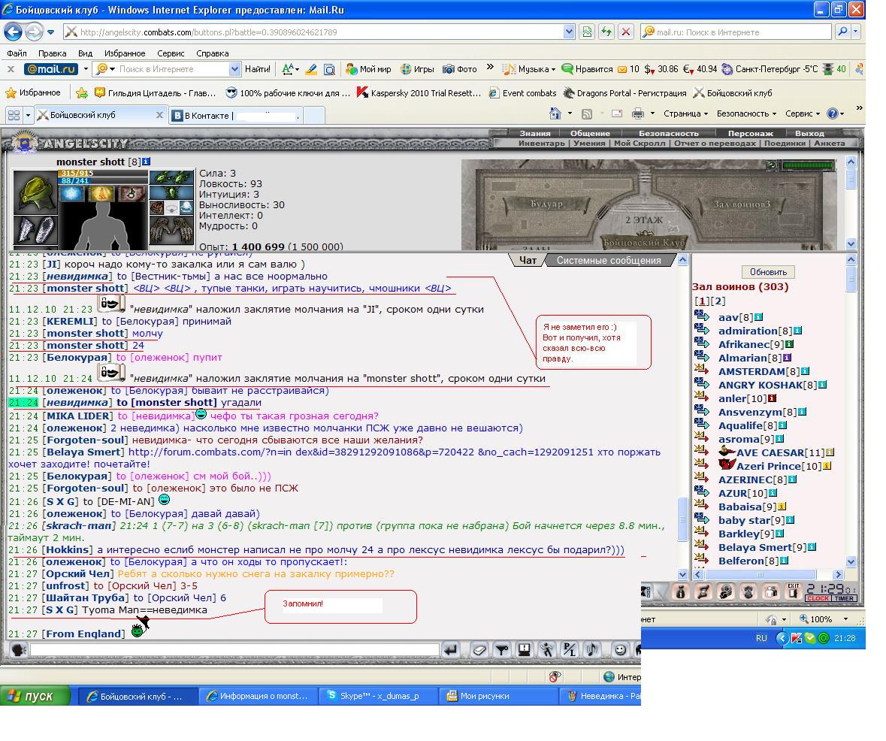Switch clock panel to TIMER
This screenshot has width=886, height=741.
(844, 598)
